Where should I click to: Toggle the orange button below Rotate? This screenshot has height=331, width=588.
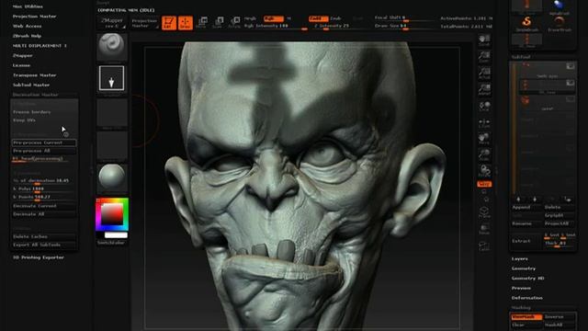(484, 184)
